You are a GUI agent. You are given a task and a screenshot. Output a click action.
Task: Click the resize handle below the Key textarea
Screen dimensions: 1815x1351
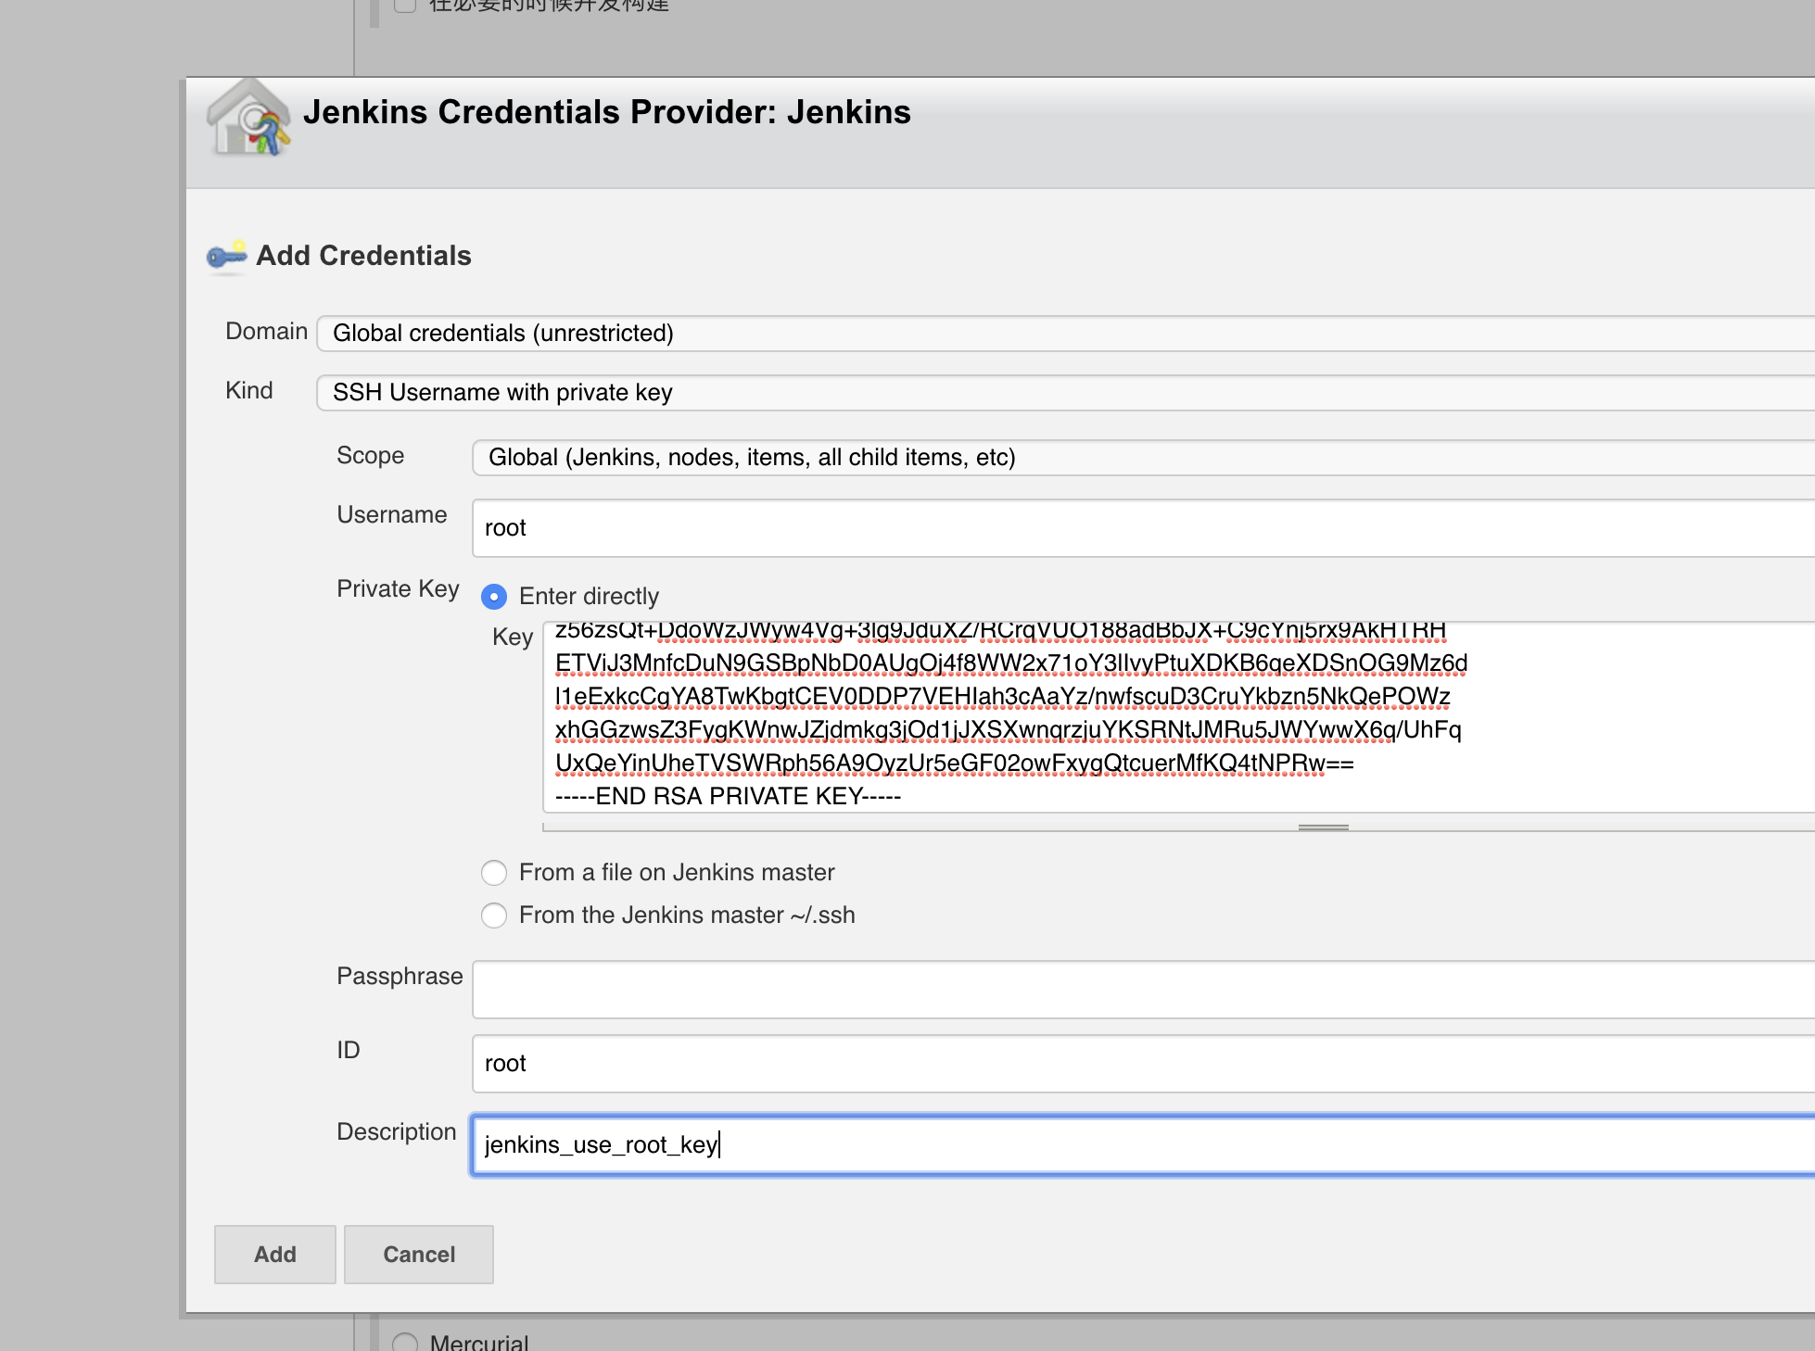(x=1324, y=827)
